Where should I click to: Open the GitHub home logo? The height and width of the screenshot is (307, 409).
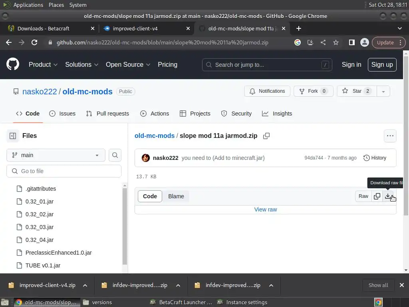tap(13, 64)
